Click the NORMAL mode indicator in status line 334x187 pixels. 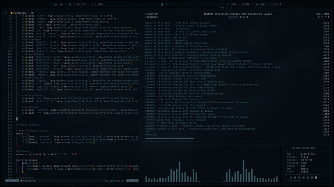[12, 181]
